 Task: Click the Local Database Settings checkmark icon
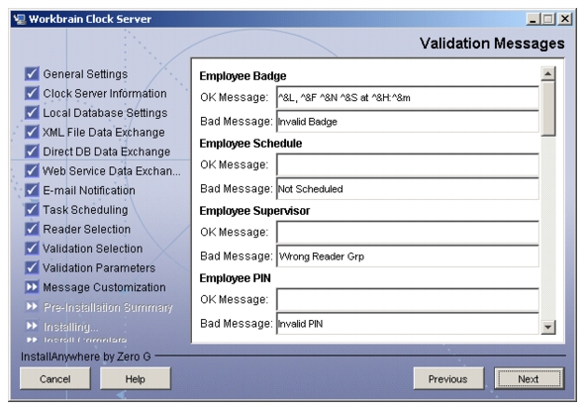(x=32, y=112)
